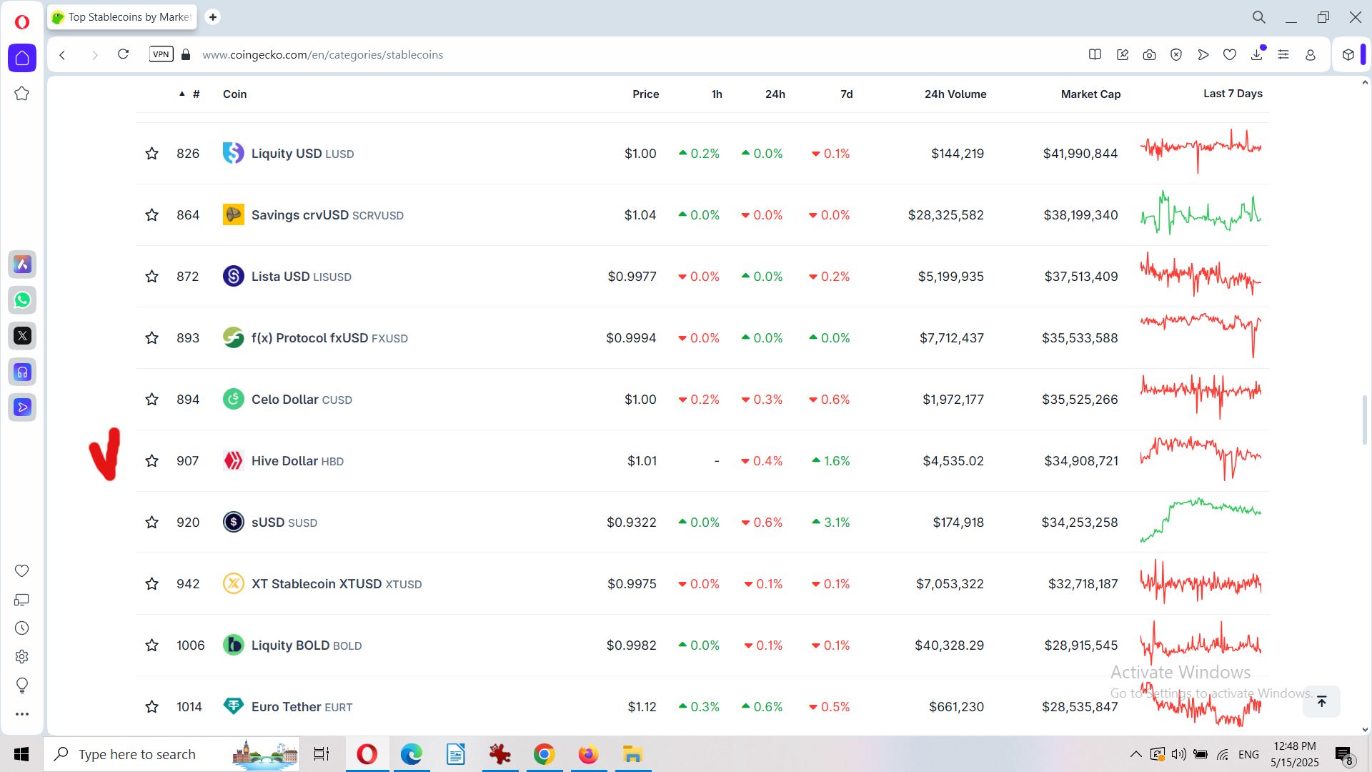This screenshot has width=1372, height=772.
Task: Launch Aria AI from the sidebar
Action: (22, 264)
